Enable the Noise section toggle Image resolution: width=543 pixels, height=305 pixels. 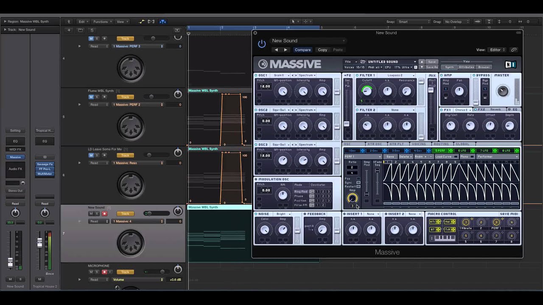click(x=256, y=214)
